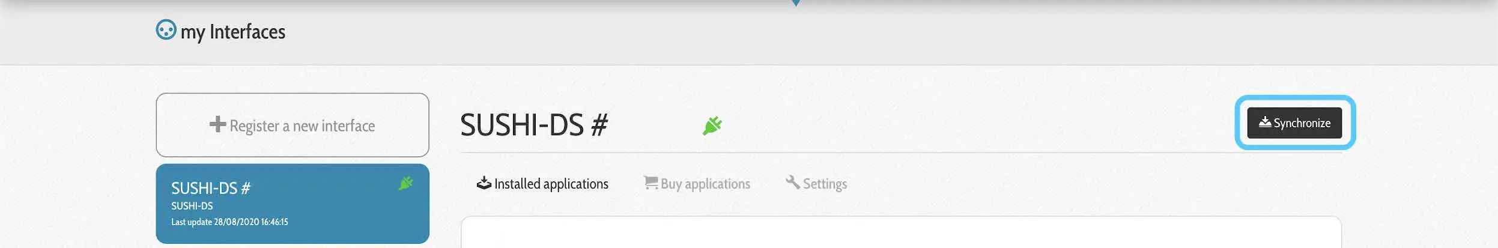Click the inbox icon of Installed applications
Screen dimensions: 1498x248
click(x=484, y=183)
